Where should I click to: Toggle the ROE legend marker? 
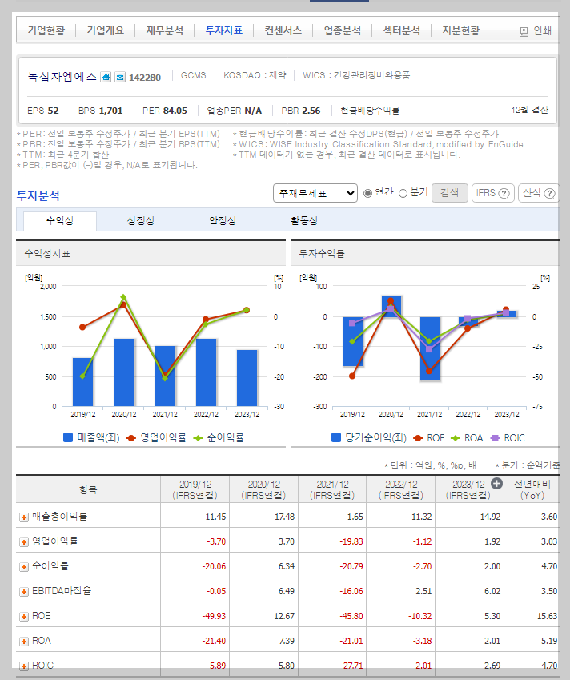[x=418, y=438]
